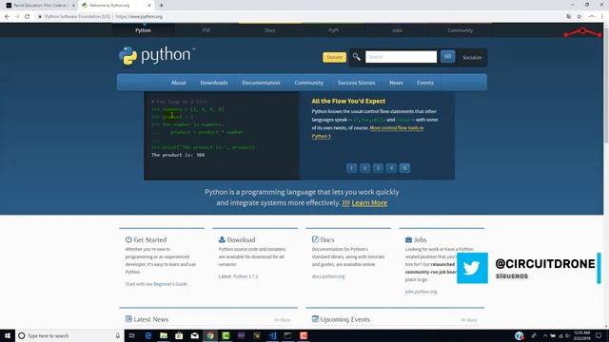Open the Success Stories menu
This screenshot has height=342, width=609.
(x=356, y=83)
